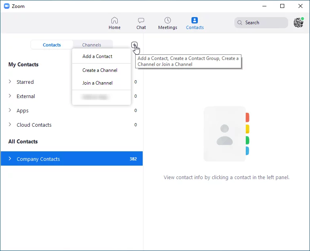Screen dimensions: 310x251
Task: Choose Join a Channel menu item
Action: (98, 83)
